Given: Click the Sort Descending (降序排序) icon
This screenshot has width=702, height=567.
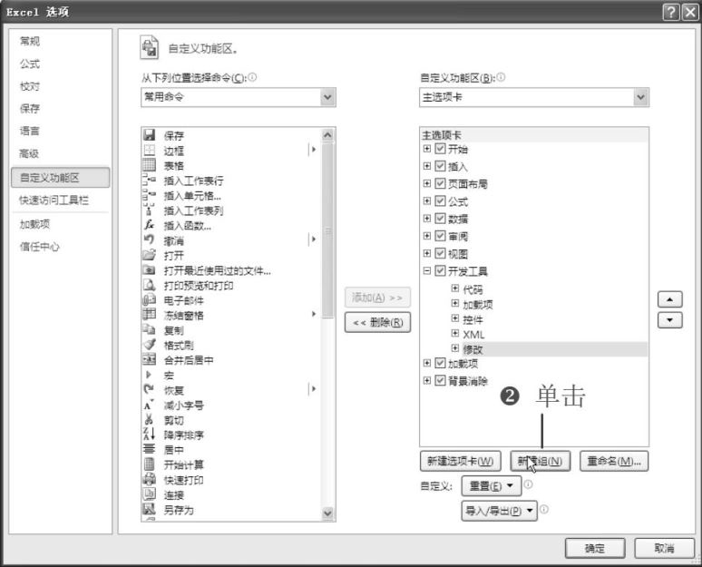Looking at the screenshot, I should [149, 434].
